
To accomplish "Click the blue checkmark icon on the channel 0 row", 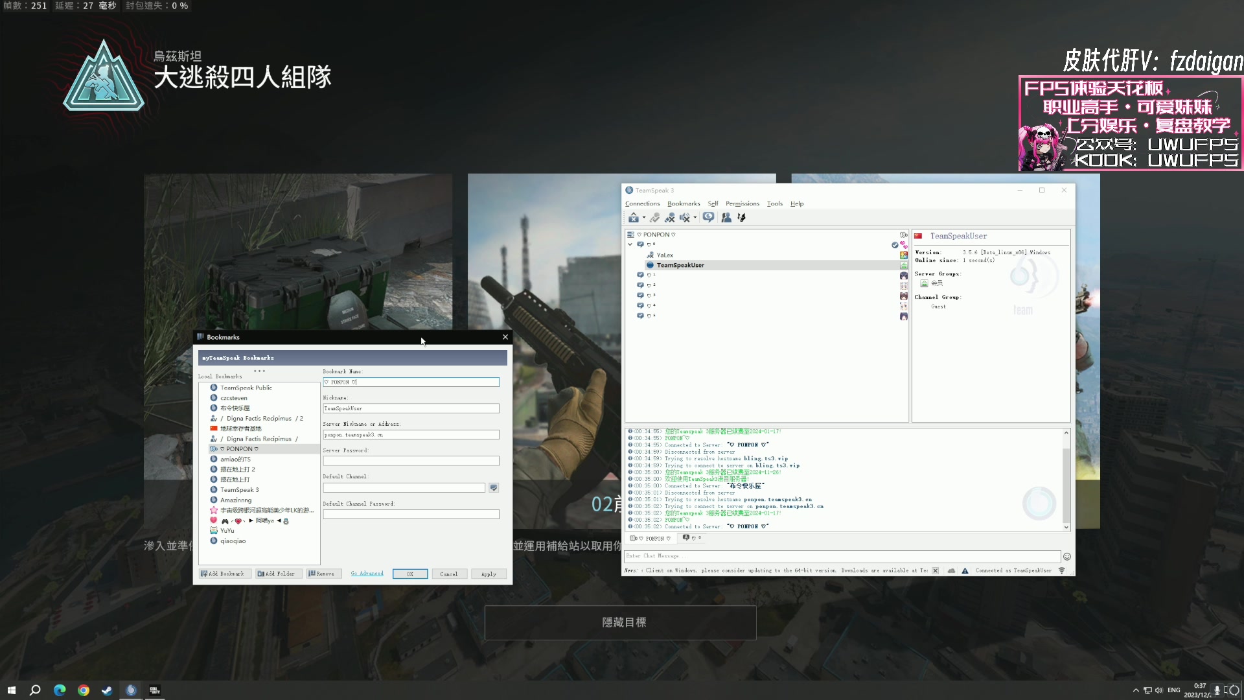I will [895, 245].
